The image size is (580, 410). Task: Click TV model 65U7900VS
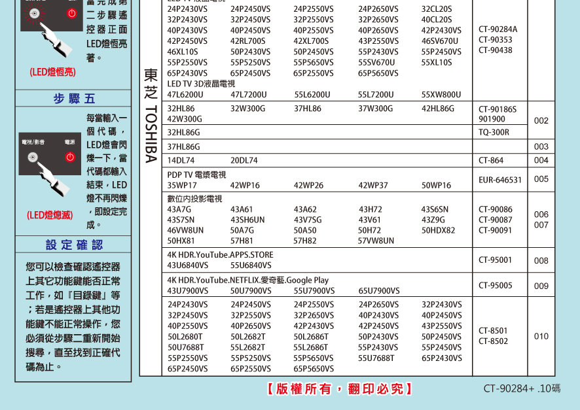coord(379,291)
